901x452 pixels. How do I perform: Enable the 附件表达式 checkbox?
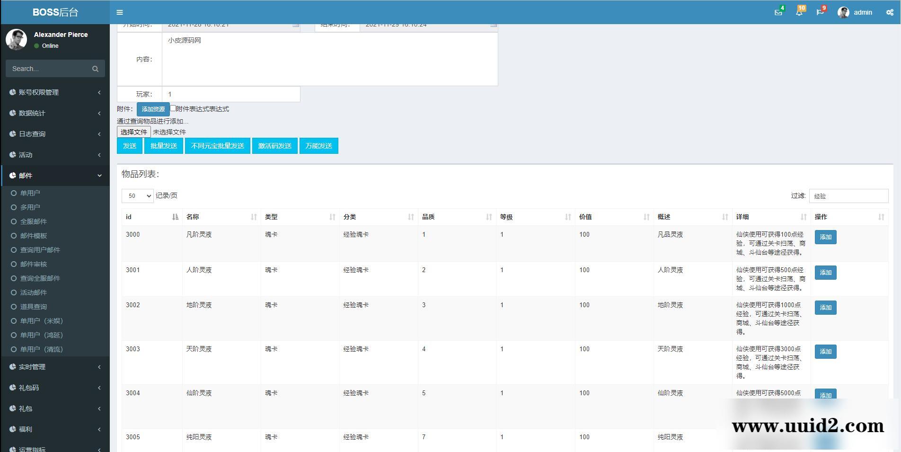click(173, 108)
